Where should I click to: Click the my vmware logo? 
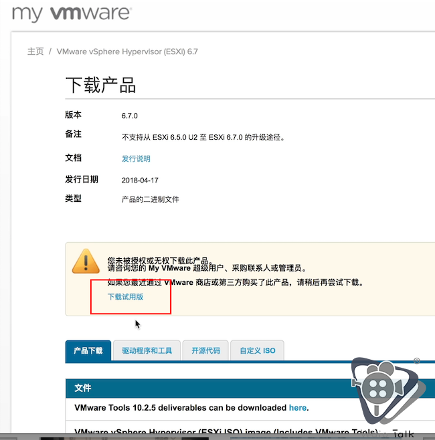pyautogui.click(x=72, y=13)
